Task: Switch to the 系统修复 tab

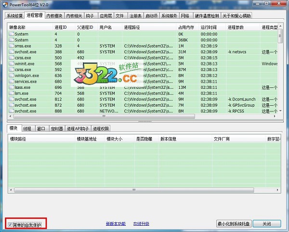Action: click(x=14, y=16)
